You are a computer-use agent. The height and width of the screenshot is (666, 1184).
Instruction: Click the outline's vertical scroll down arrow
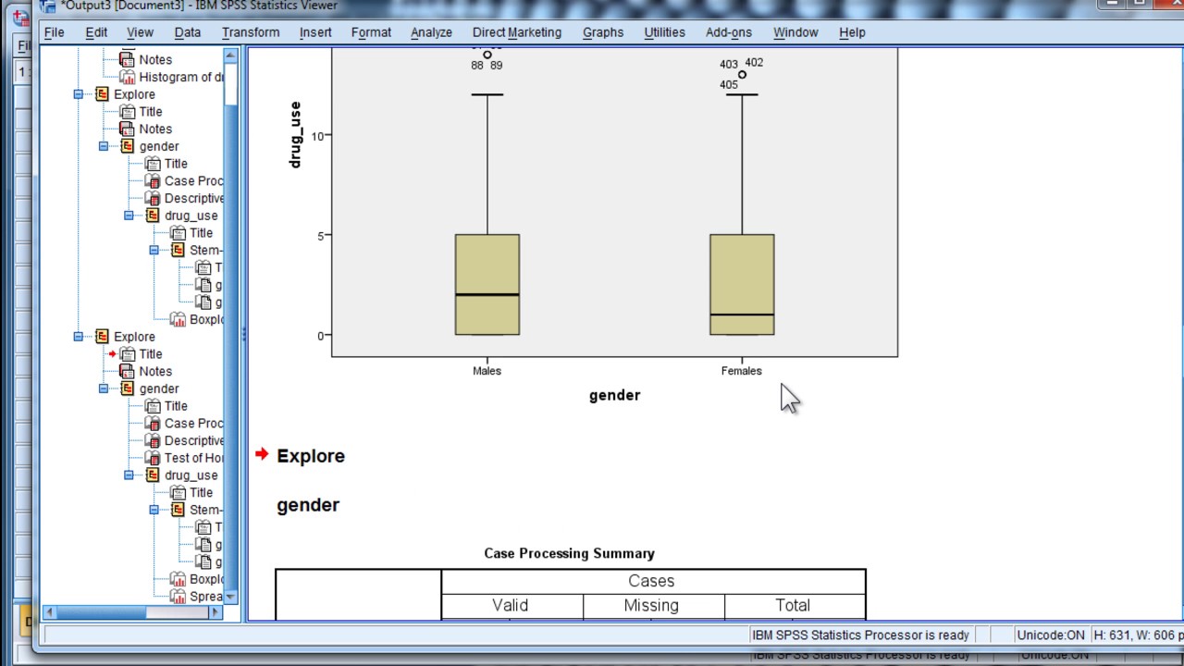coord(230,597)
